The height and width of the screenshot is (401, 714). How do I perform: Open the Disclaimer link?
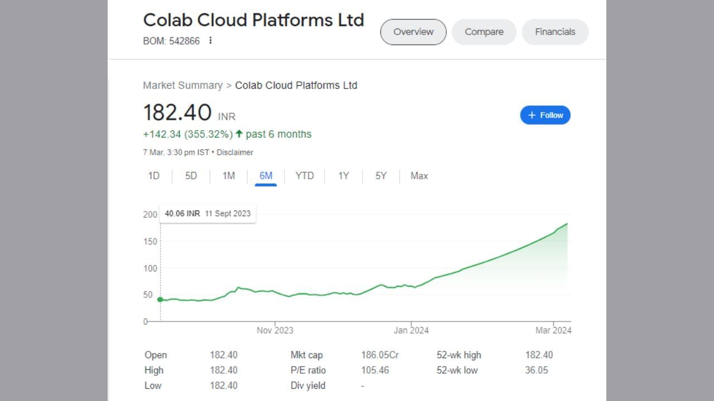click(235, 153)
